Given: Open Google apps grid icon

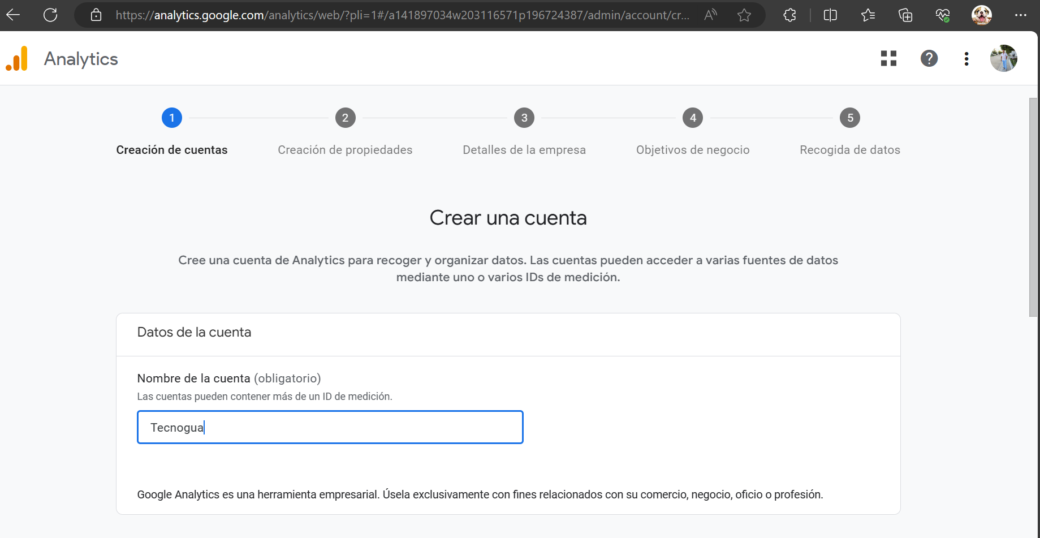Looking at the screenshot, I should pyautogui.click(x=889, y=58).
